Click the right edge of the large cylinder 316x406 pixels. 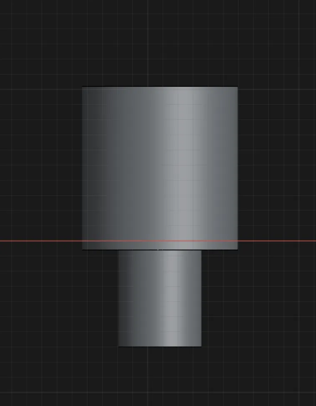237,167
